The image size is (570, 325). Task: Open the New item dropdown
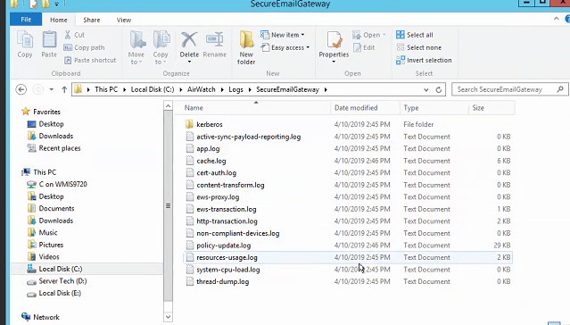pos(283,35)
